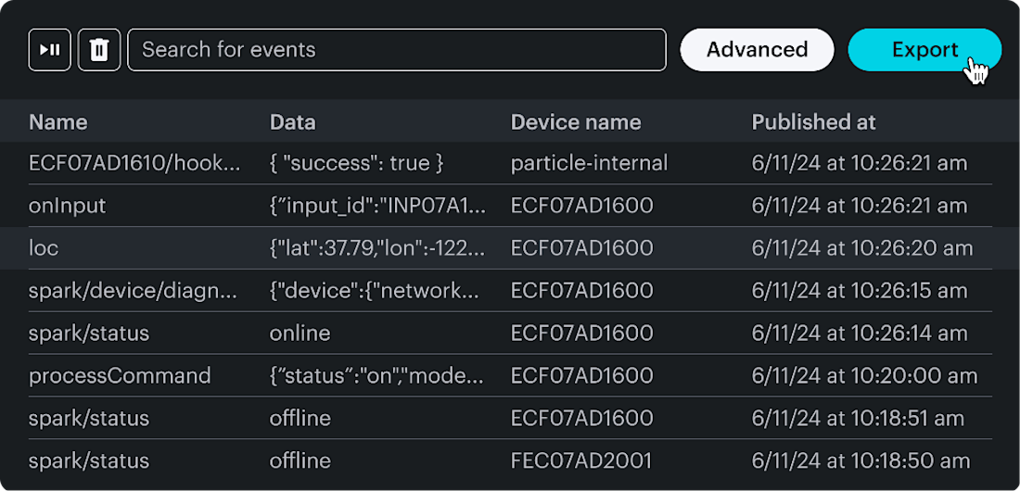The image size is (1020, 491).
Task: Select the spark/status online event
Action: 89,334
